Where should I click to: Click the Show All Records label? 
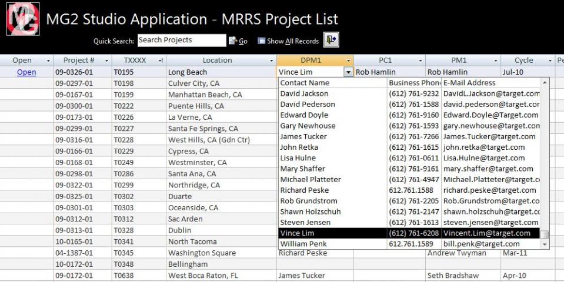point(293,41)
